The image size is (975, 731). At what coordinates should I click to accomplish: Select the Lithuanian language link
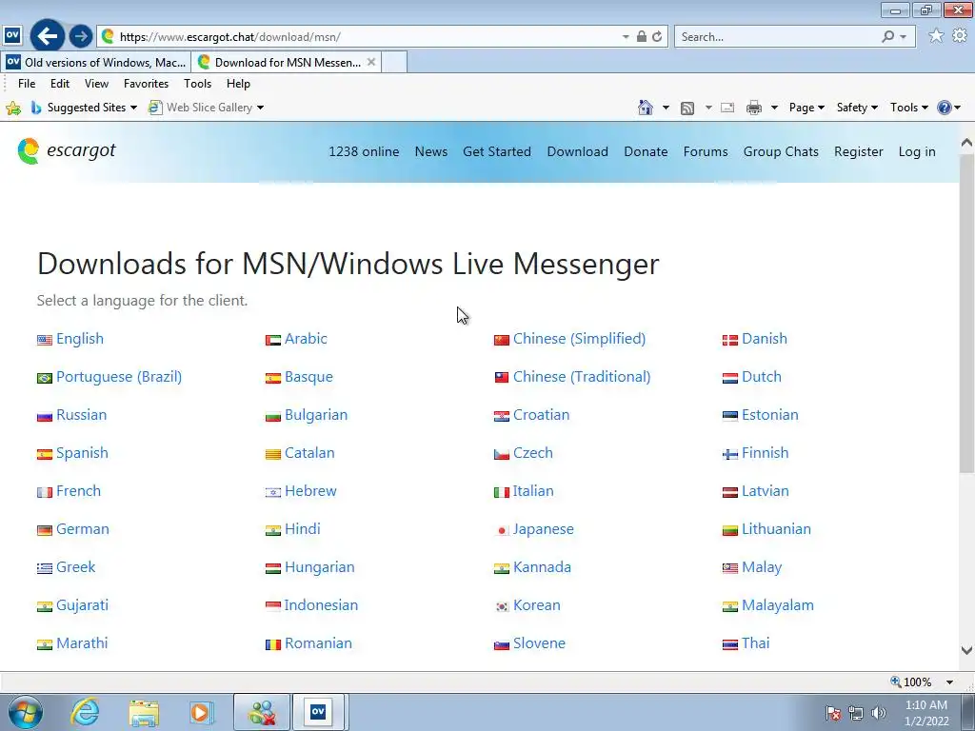776,529
